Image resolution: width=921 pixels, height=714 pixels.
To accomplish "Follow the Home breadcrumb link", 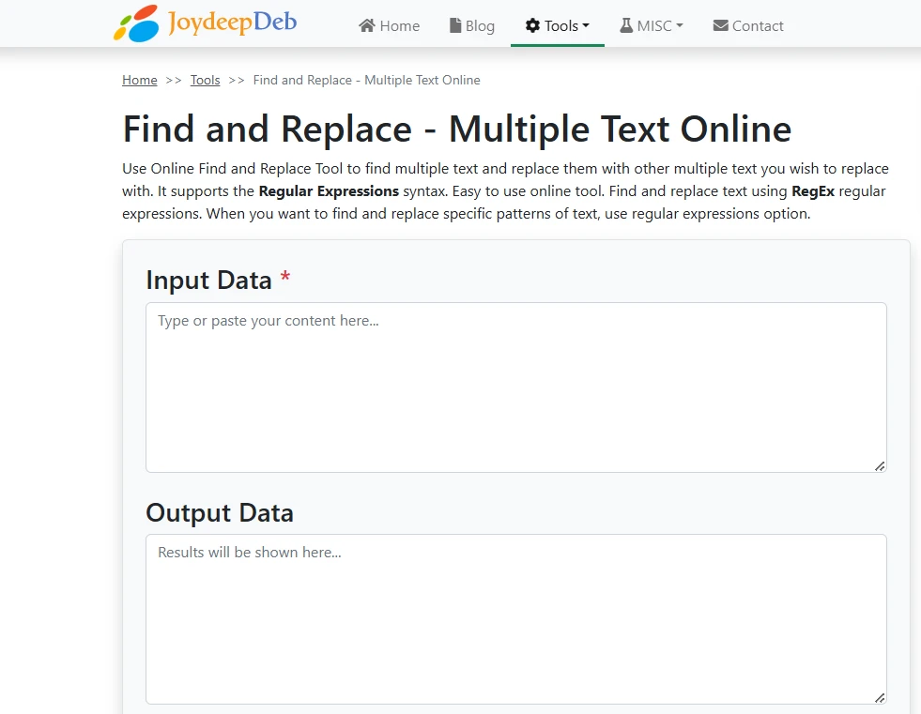I will pos(139,80).
